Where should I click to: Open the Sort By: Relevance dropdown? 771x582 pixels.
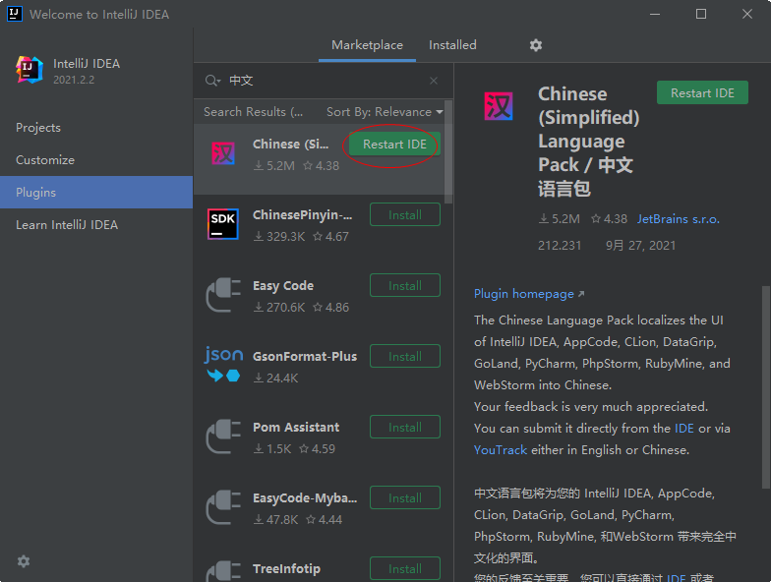point(385,112)
